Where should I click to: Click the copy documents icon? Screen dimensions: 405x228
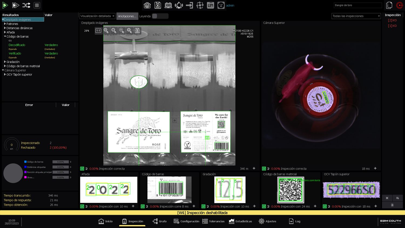pyautogui.click(x=389, y=5)
